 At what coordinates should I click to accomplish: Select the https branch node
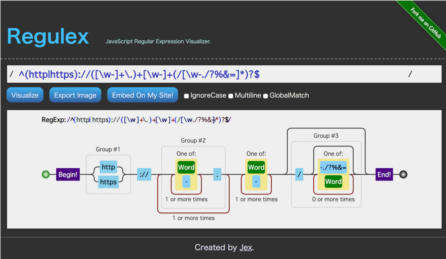[108, 182]
